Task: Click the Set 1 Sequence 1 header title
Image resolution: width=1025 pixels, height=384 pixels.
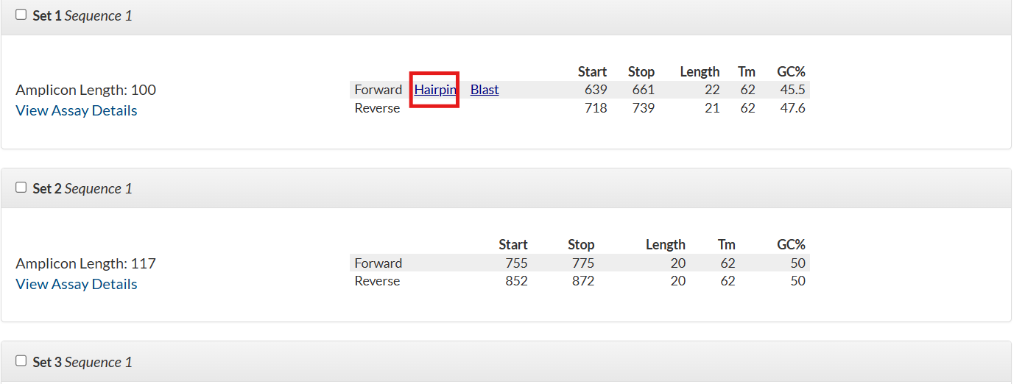Action: point(82,15)
